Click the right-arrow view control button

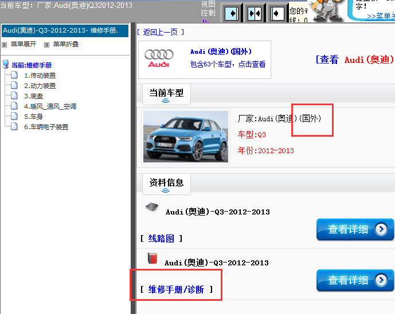231,13
